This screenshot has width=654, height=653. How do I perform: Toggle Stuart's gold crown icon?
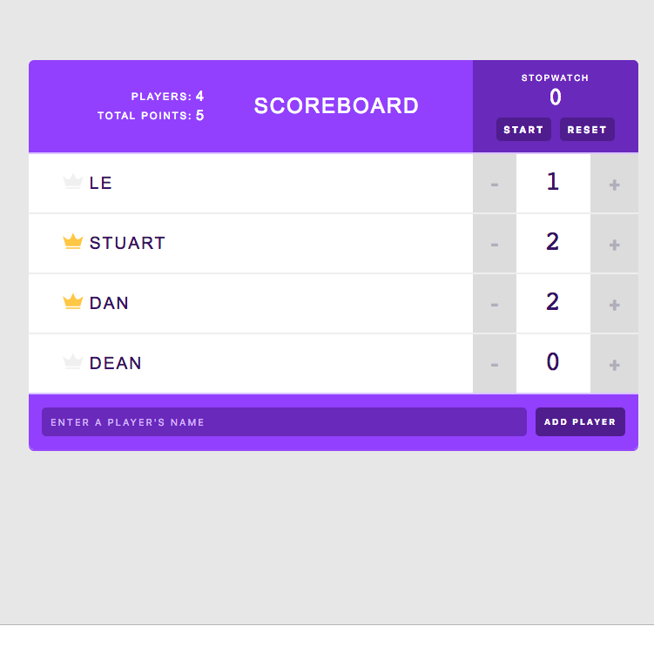(73, 241)
